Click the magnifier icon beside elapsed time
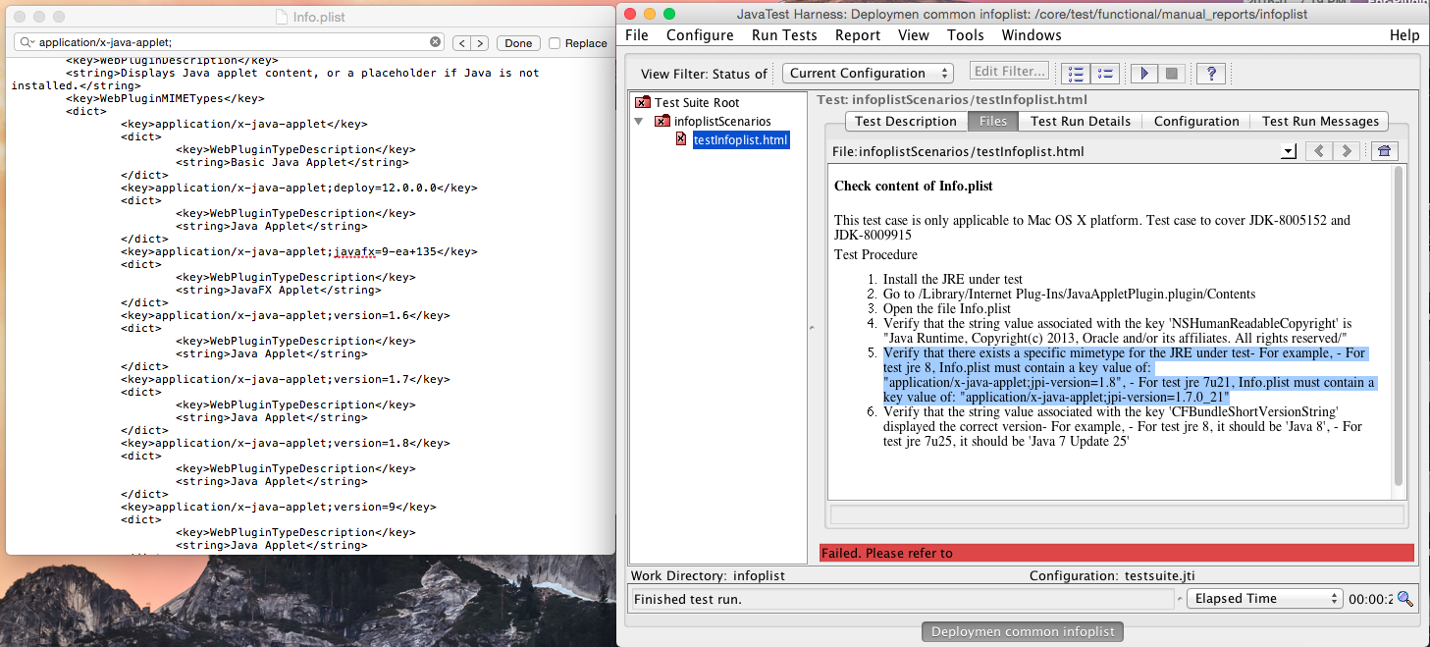Viewport: 1430px width, 647px height. (1405, 599)
